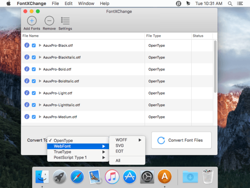Expand the AauxPro-Light.otf disclosure triangle
Image resolution: width=250 pixels, height=188 pixels.
[40, 93]
